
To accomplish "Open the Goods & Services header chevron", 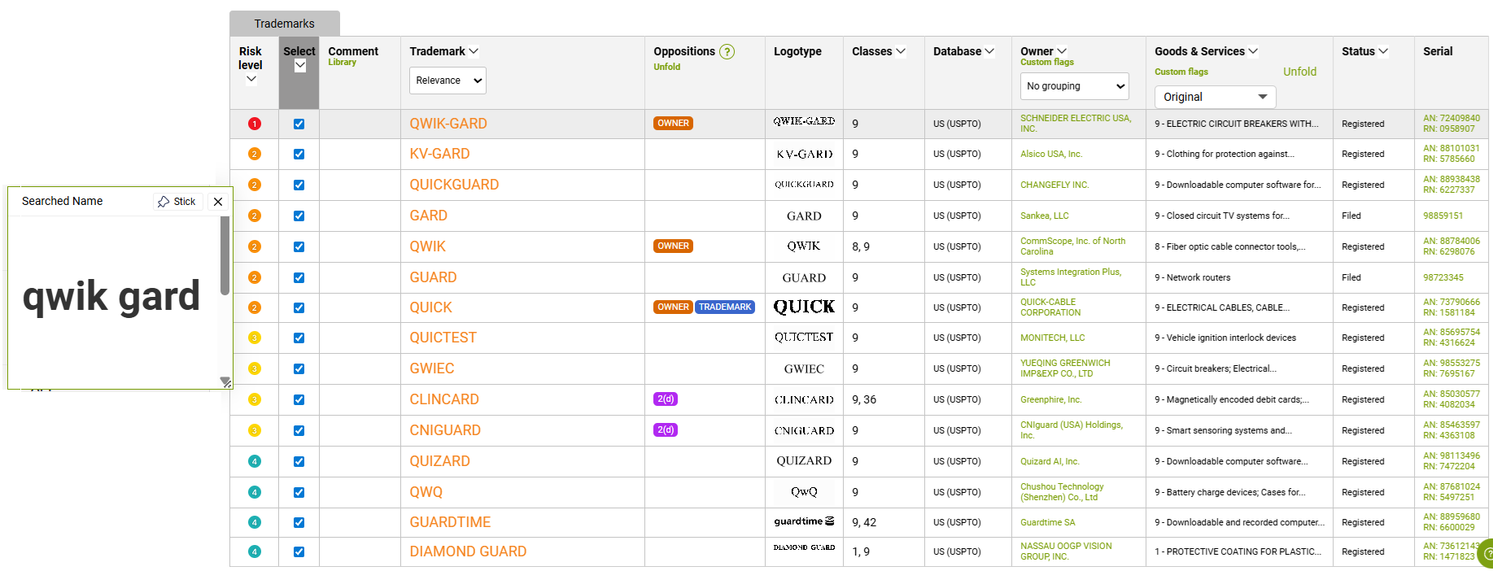I will pos(1253,51).
